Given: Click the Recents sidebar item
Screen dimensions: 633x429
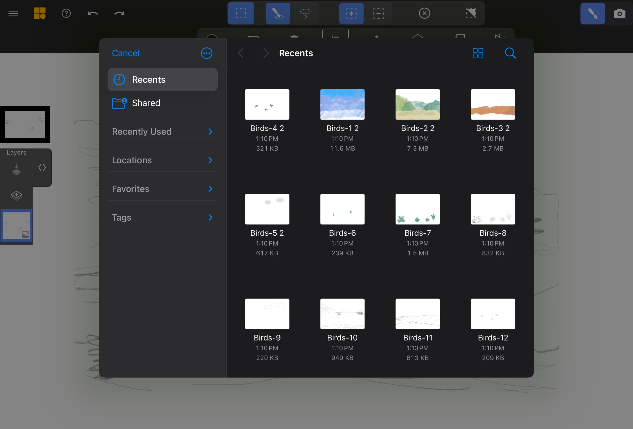Looking at the screenshot, I should coord(162,80).
